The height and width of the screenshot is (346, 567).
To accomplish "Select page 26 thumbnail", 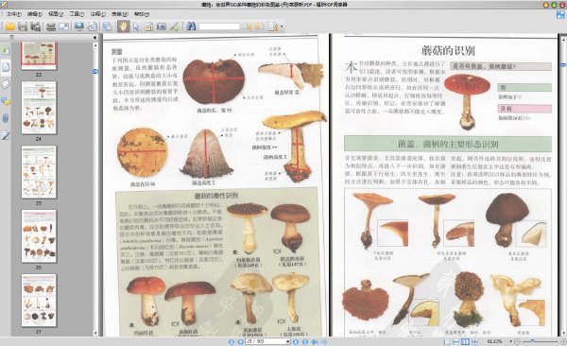I will click(39, 236).
